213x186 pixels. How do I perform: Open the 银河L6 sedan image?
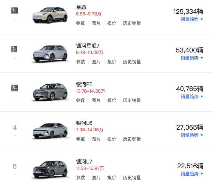pyautogui.click(x=50, y=131)
